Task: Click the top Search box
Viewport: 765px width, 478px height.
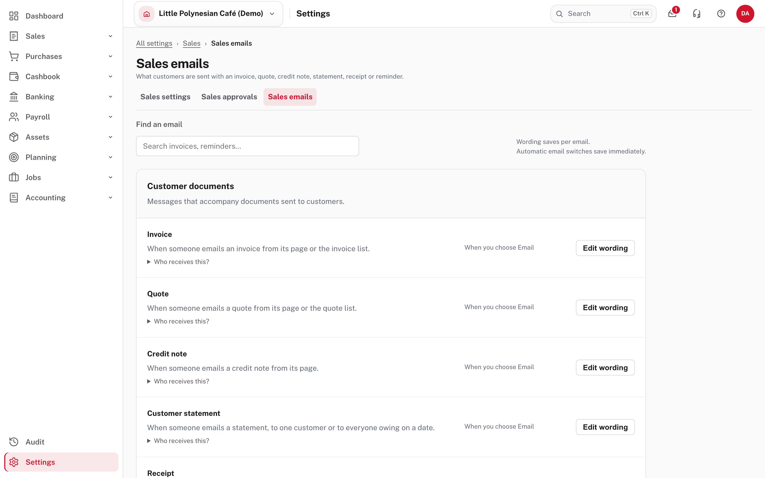Action: (603, 14)
